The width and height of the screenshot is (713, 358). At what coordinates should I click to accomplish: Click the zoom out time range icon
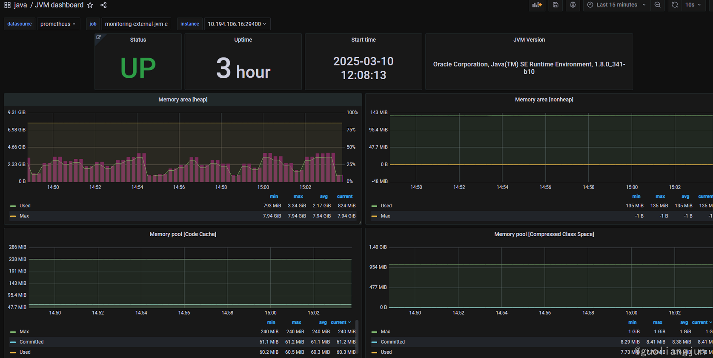[658, 5]
